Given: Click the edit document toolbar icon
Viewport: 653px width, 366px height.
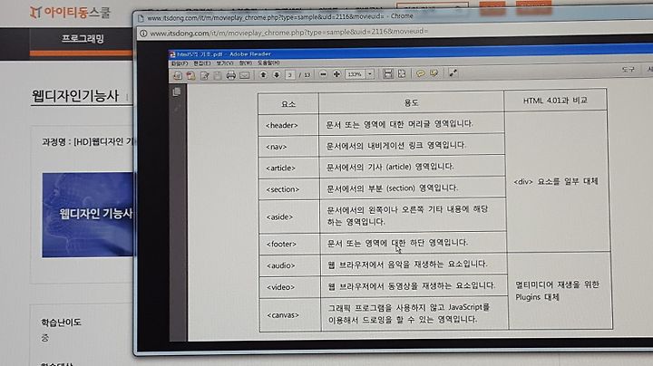Looking at the screenshot, I should 204,75.
